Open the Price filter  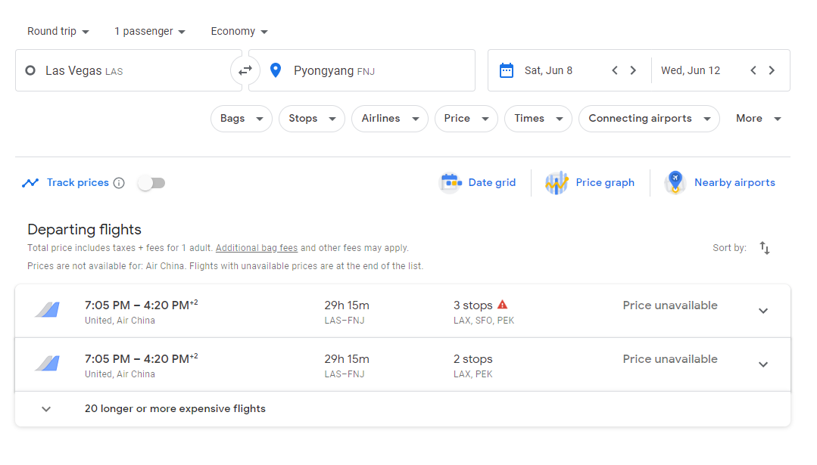[x=466, y=119]
